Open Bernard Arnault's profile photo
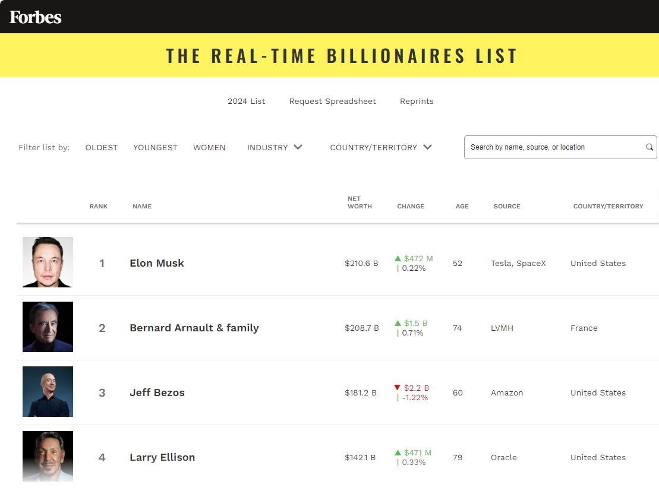The height and width of the screenshot is (497, 659). point(48,327)
